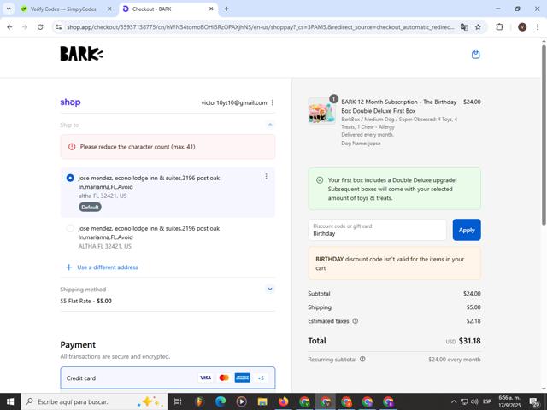Open the notifications center icon
The image size is (547, 410).
[x=534, y=402]
